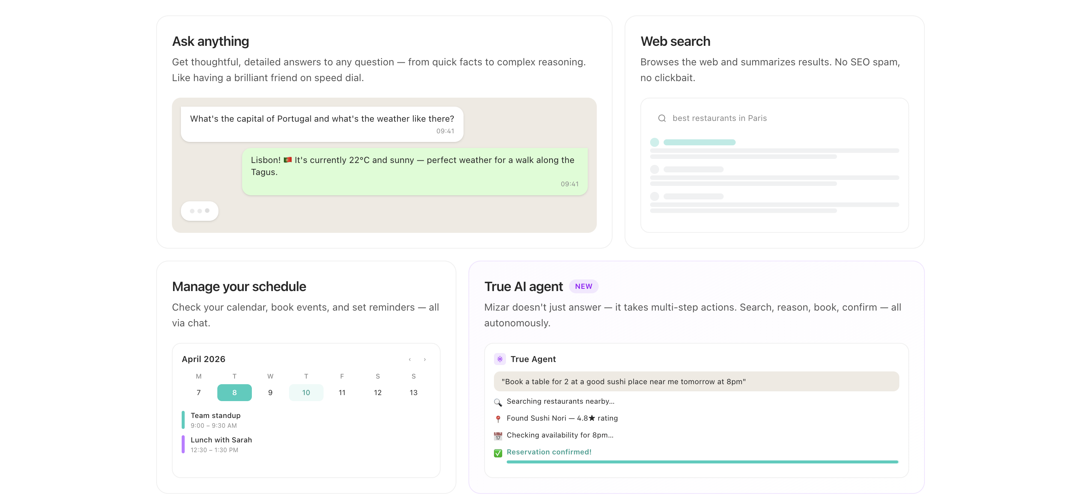Viewport: 1081px width, 504px height.
Task: Click the reservation progress bar
Action: point(702,462)
